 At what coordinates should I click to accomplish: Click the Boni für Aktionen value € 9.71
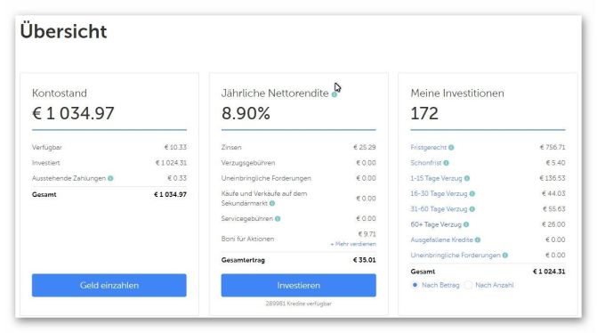(x=367, y=234)
